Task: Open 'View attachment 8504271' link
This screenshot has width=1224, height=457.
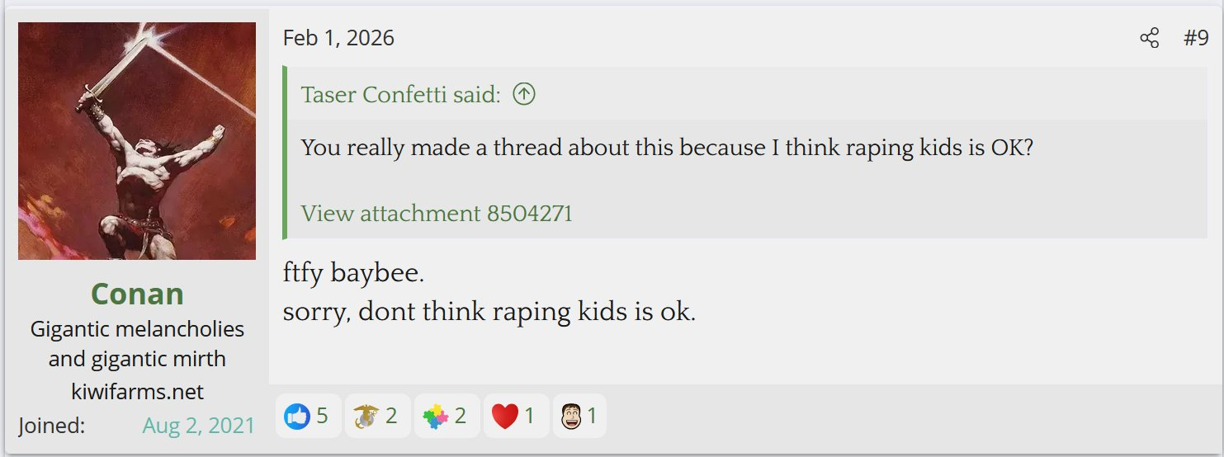Action: point(437,214)
